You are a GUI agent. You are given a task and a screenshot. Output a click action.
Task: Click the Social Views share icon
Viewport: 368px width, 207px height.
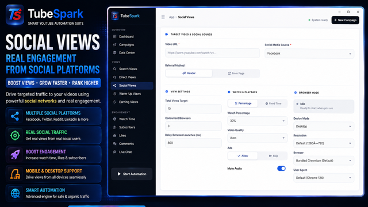[114, 86]
